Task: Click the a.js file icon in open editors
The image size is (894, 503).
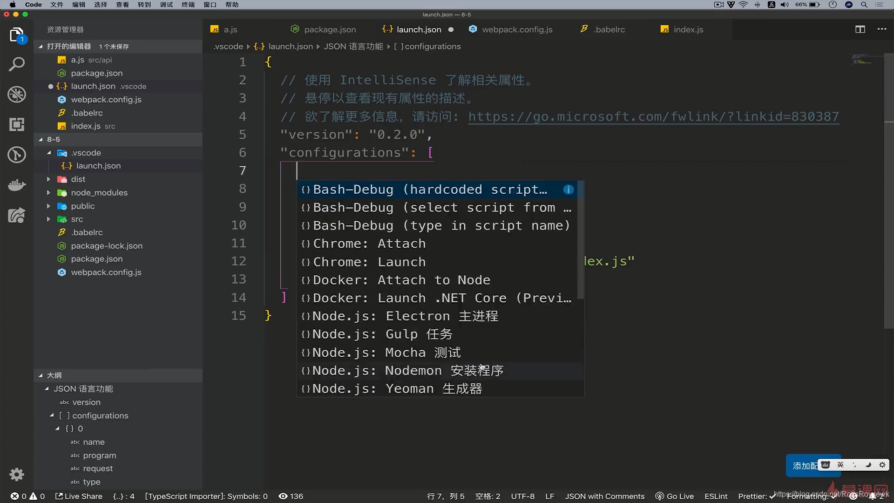Action: coord(61,60)
